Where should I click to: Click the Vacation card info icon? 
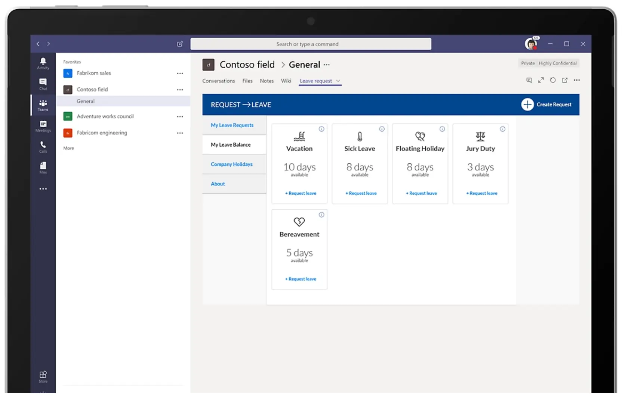point(321,129)
